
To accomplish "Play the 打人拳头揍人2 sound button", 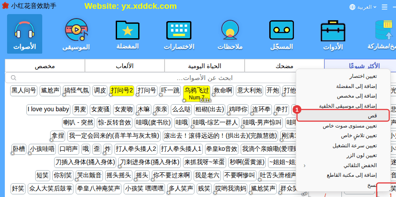I will (x=136, y=149).
